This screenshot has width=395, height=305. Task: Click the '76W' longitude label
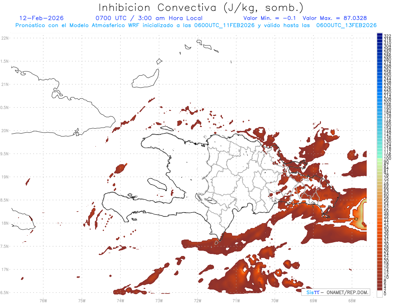point(43,300)
